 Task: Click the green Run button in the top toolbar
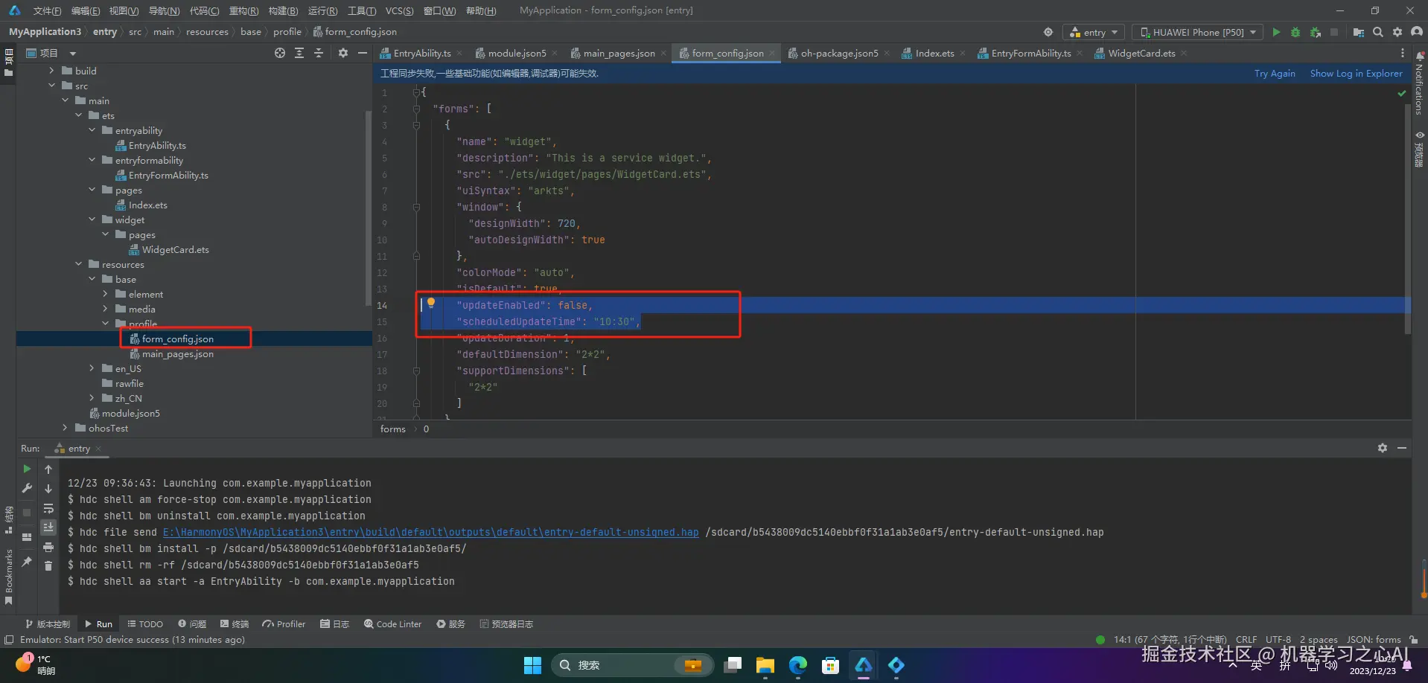click(x=1276, y=32)
